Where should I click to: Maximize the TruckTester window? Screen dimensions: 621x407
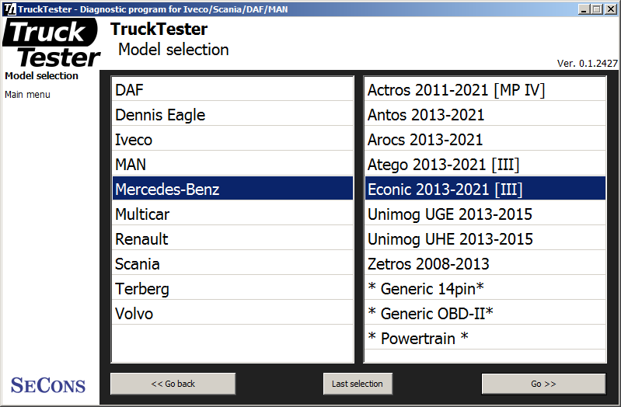[x=597, y=9]
